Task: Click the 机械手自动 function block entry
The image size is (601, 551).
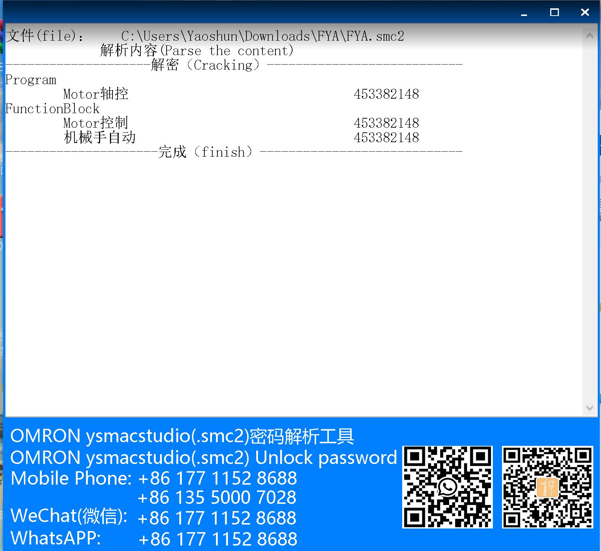Action: 99,138
